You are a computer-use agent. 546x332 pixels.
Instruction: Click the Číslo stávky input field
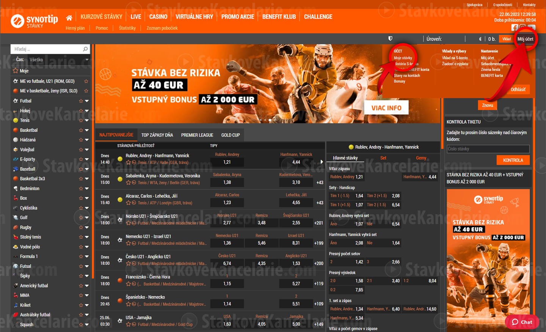(488, 149)
